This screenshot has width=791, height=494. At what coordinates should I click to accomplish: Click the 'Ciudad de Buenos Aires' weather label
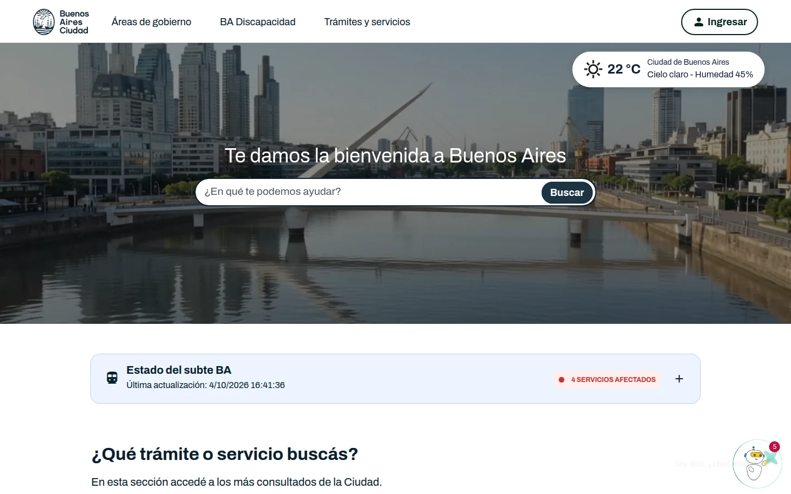688,62
